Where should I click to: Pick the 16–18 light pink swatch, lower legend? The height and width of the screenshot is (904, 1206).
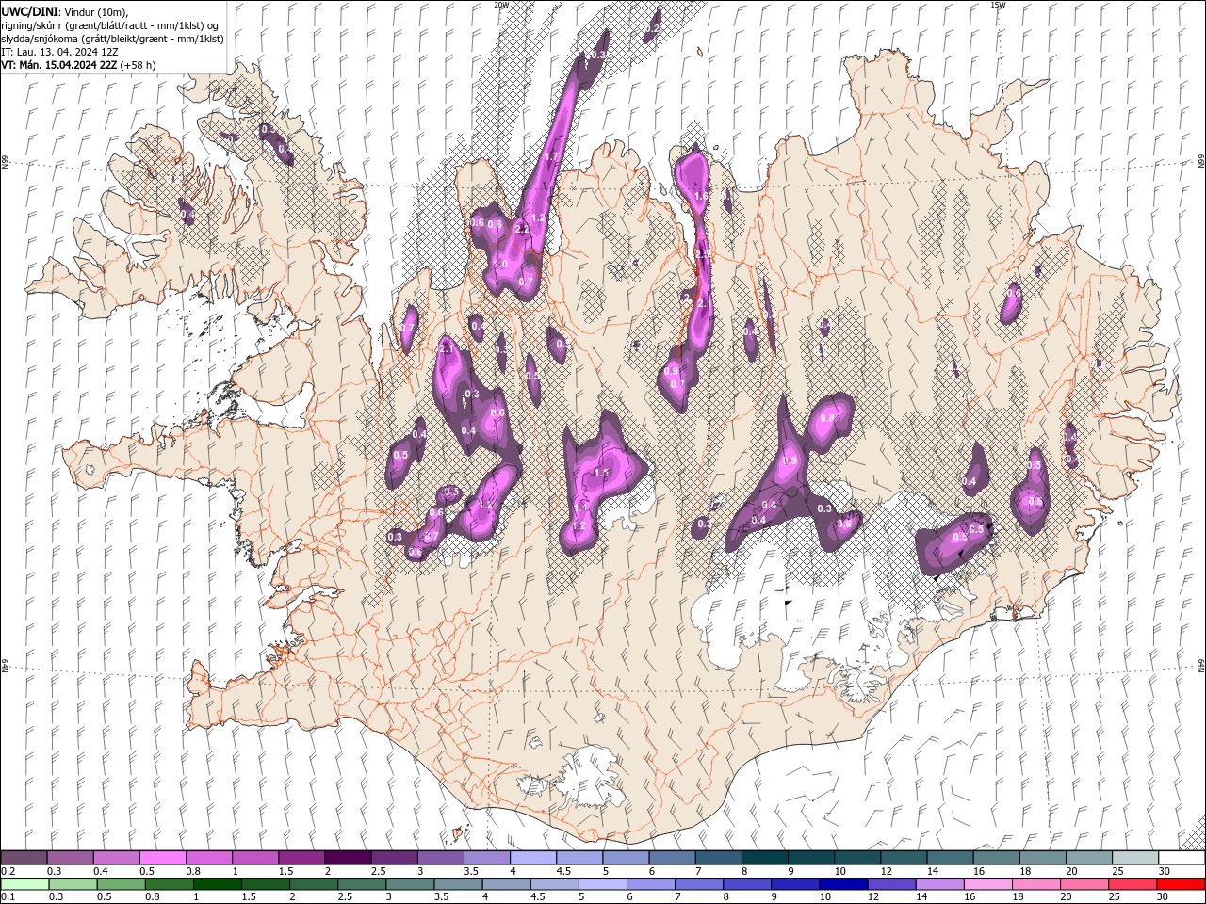[987, 884]
